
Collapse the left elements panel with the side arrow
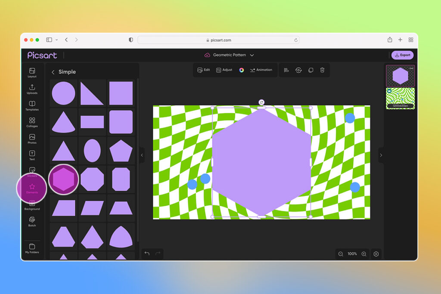[x=142, y=155]
